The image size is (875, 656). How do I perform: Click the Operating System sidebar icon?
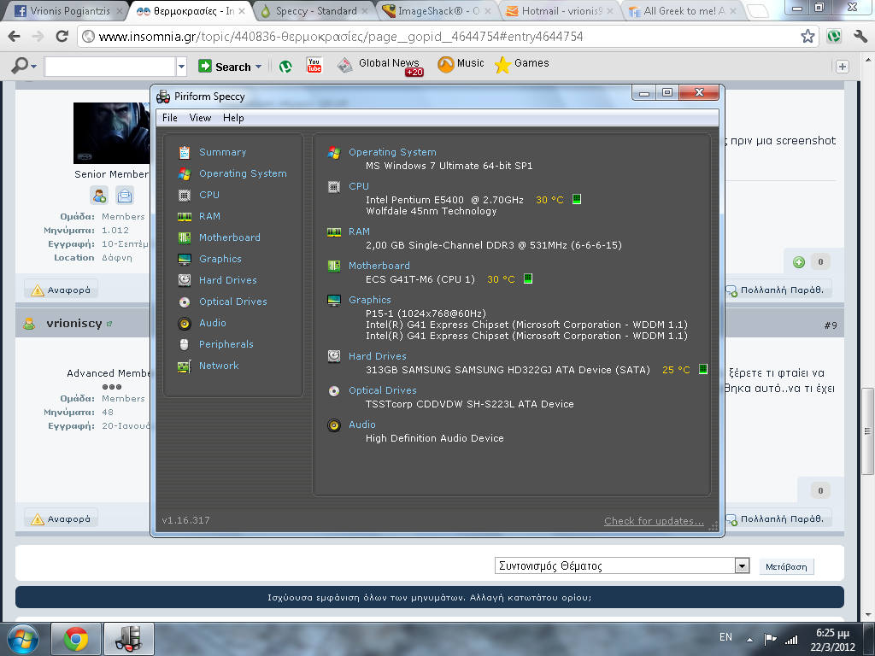click(185, 174)
